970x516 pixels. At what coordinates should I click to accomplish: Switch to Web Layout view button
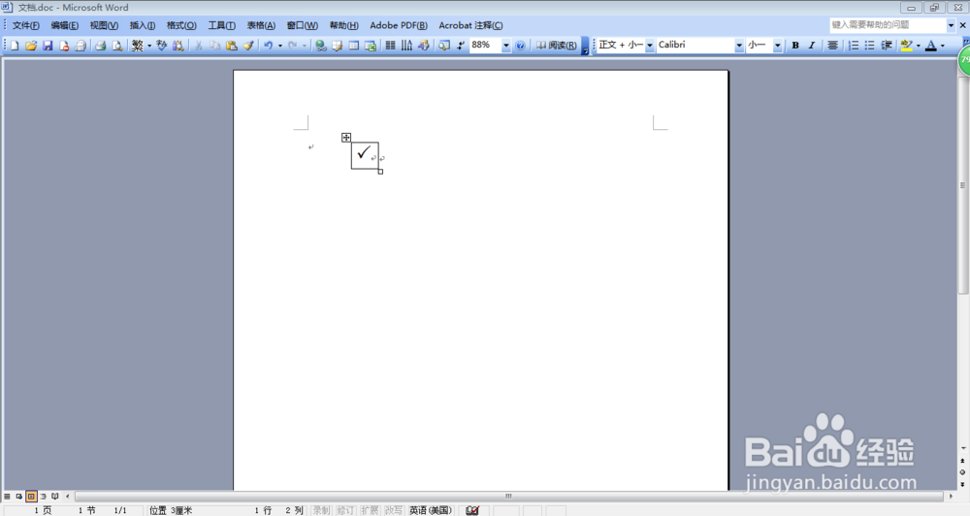pyautogui.click(x=19, y=497)
